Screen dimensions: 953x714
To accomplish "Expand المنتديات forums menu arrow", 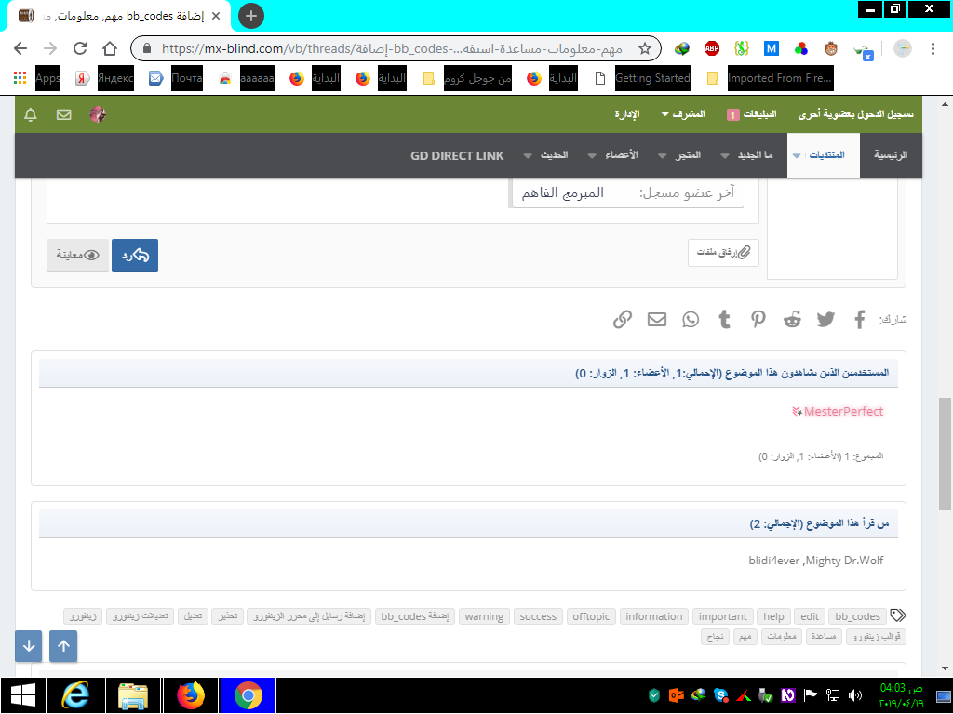I will 796,156.
